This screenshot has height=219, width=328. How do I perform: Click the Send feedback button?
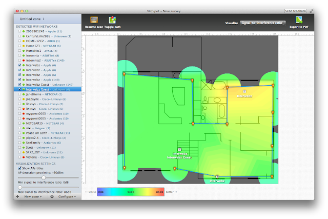point(296,11)
